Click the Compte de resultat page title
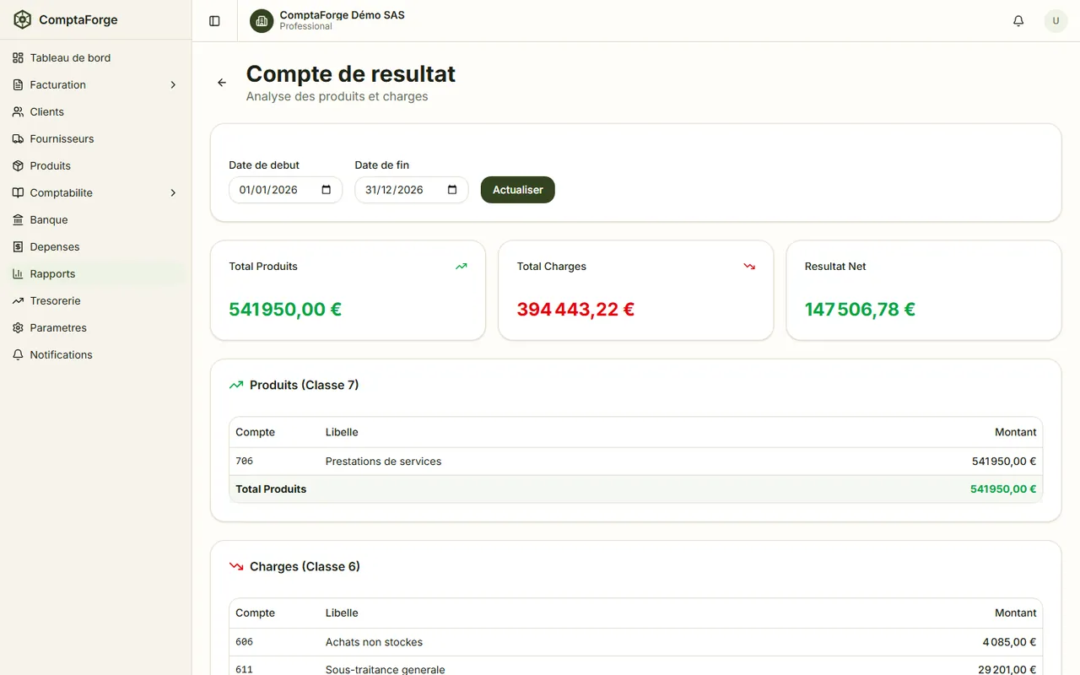Image resolution: width=1080 pixels, height=675 pixels. tap(351, 74)
